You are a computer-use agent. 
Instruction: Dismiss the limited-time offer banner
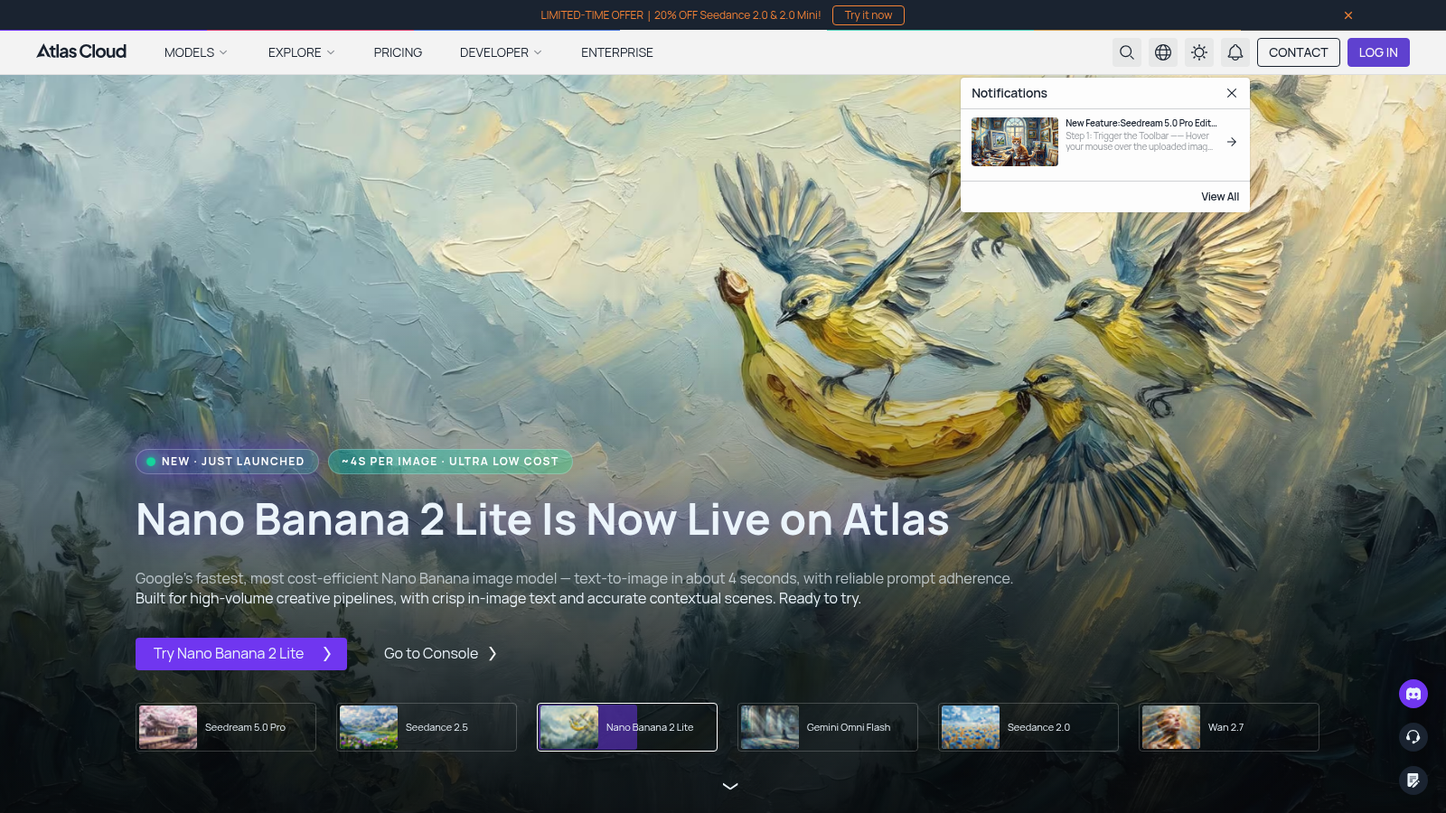(x=1348, y=15)
